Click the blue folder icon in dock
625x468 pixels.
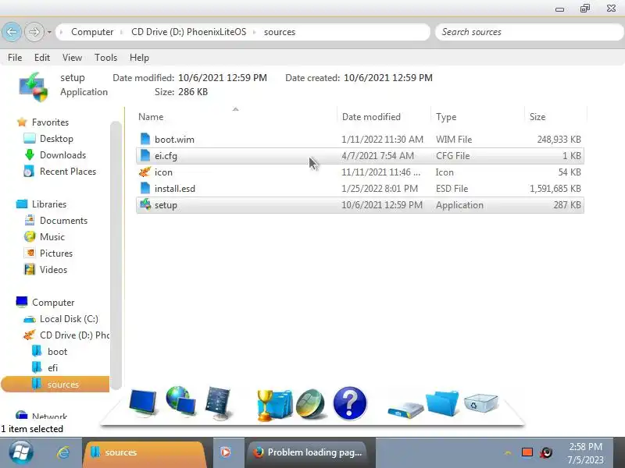442,403
